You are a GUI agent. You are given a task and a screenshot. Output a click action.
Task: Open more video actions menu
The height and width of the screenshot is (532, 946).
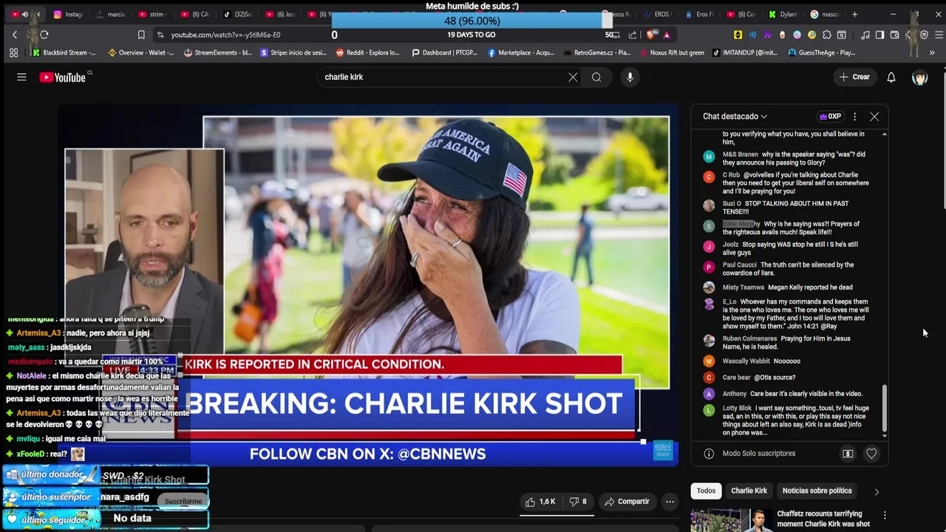pyautogui.click(x=670, y=502)
